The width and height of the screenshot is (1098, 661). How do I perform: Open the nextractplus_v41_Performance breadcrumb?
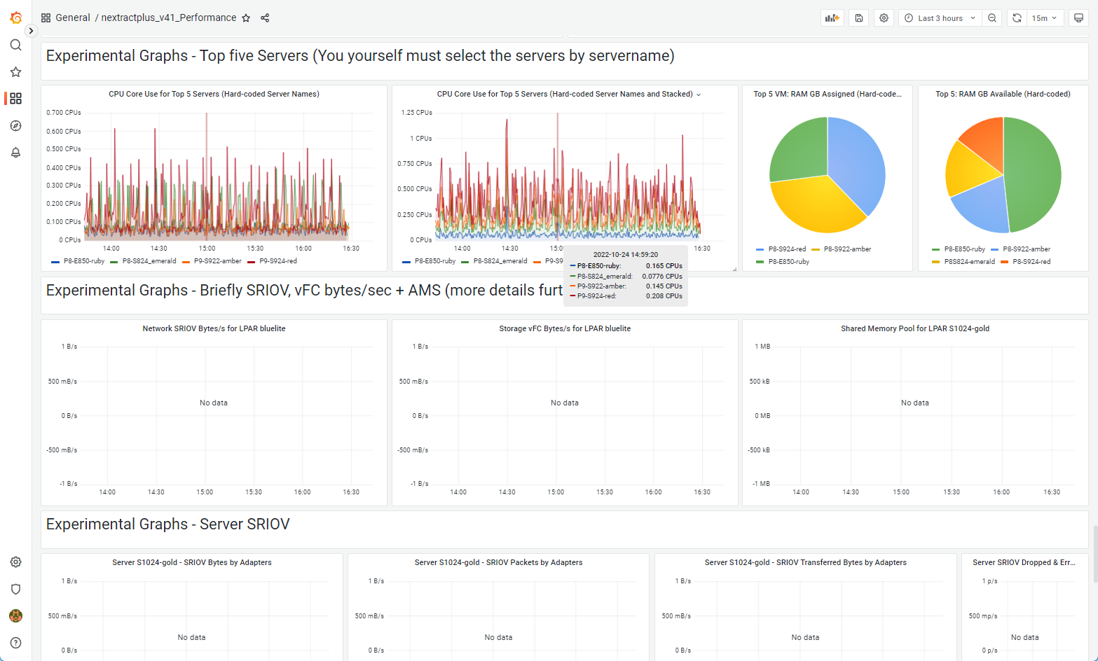pyautogui.click(x=169, y=18)
